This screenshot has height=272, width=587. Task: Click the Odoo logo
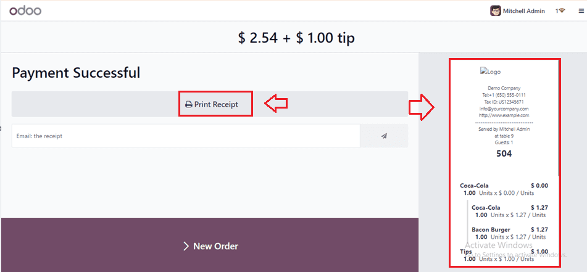(x=25, y=11)
